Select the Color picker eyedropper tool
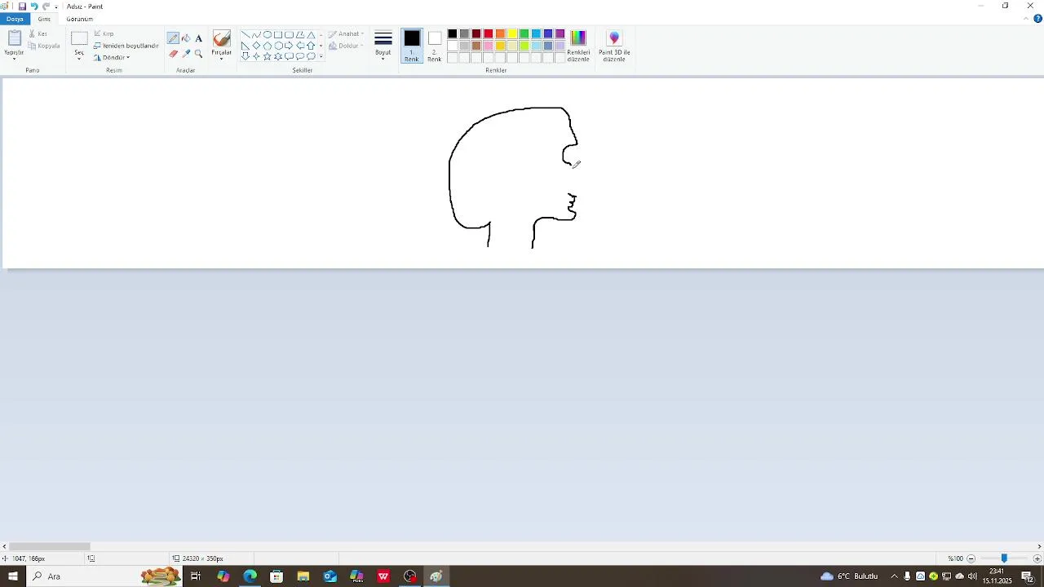This screenshot has width=1044, height=587. 186,54
